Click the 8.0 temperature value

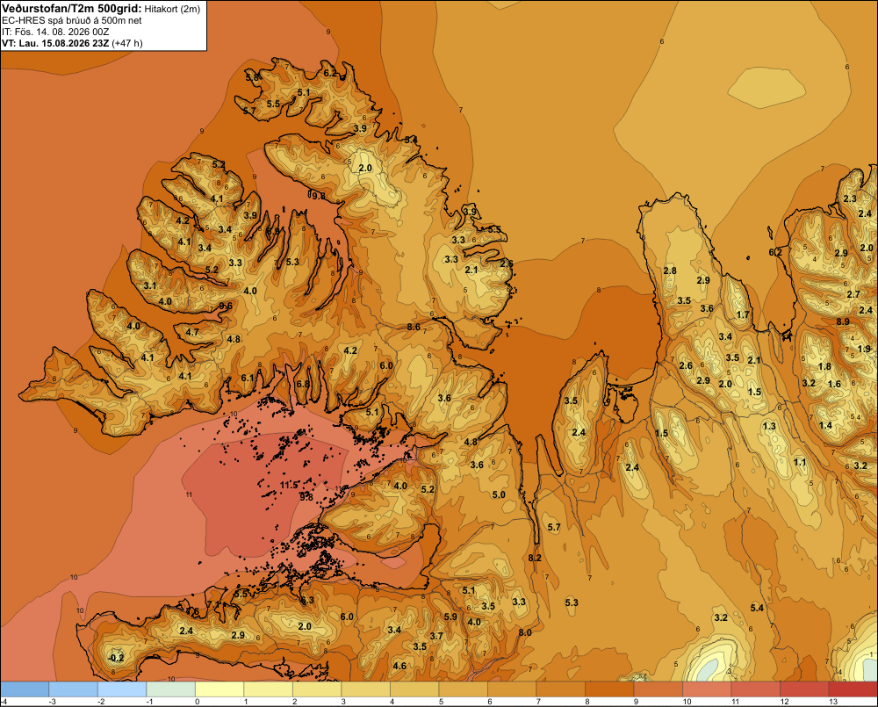[525, 632]
